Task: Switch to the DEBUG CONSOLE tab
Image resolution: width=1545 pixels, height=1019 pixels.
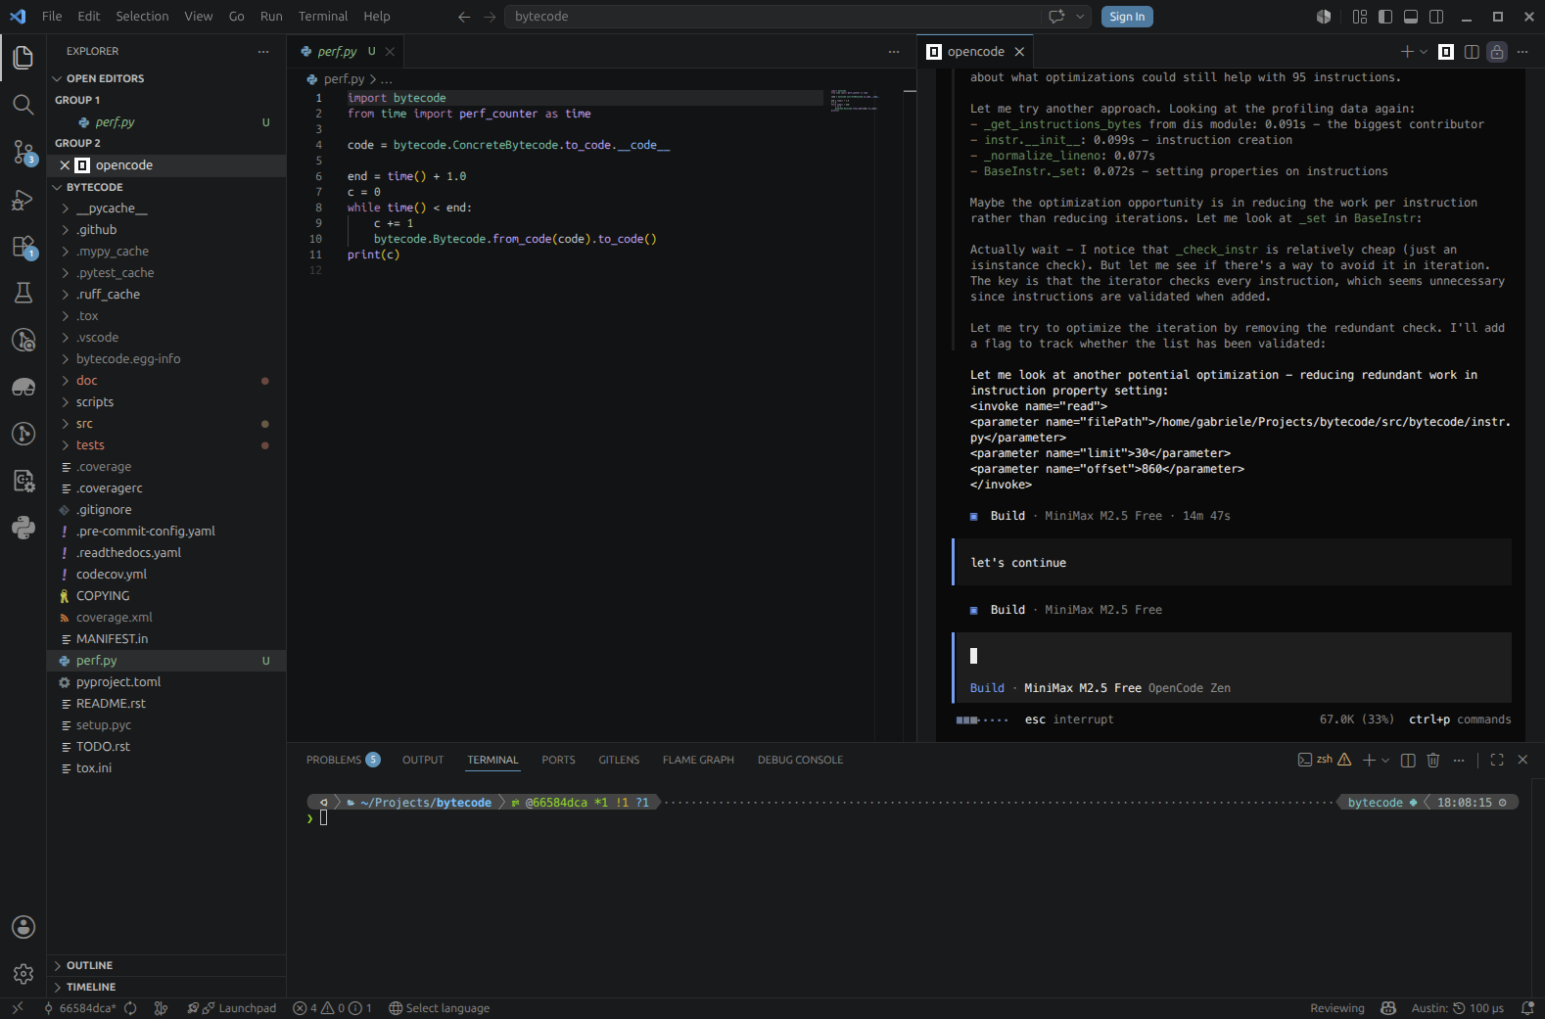Action: pyautogui.click(x=800, y=760)
